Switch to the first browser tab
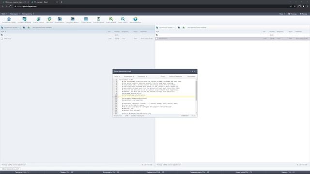Image resolution: width=310 pixels, height=174 pixels. [15, 2]
